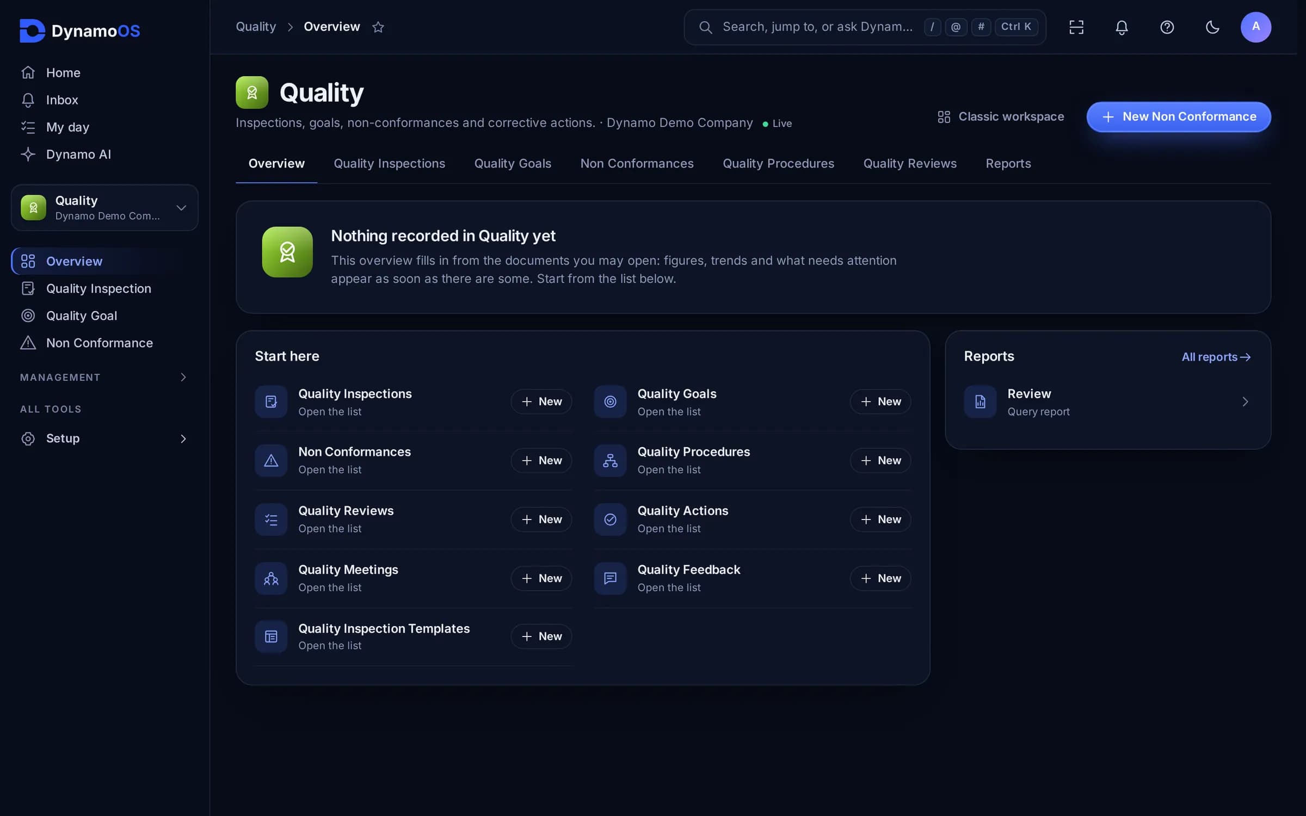Click the DynamoOS logo icon
The width and height of the screenshot is (1306, 816).
(x=32, y=30)
